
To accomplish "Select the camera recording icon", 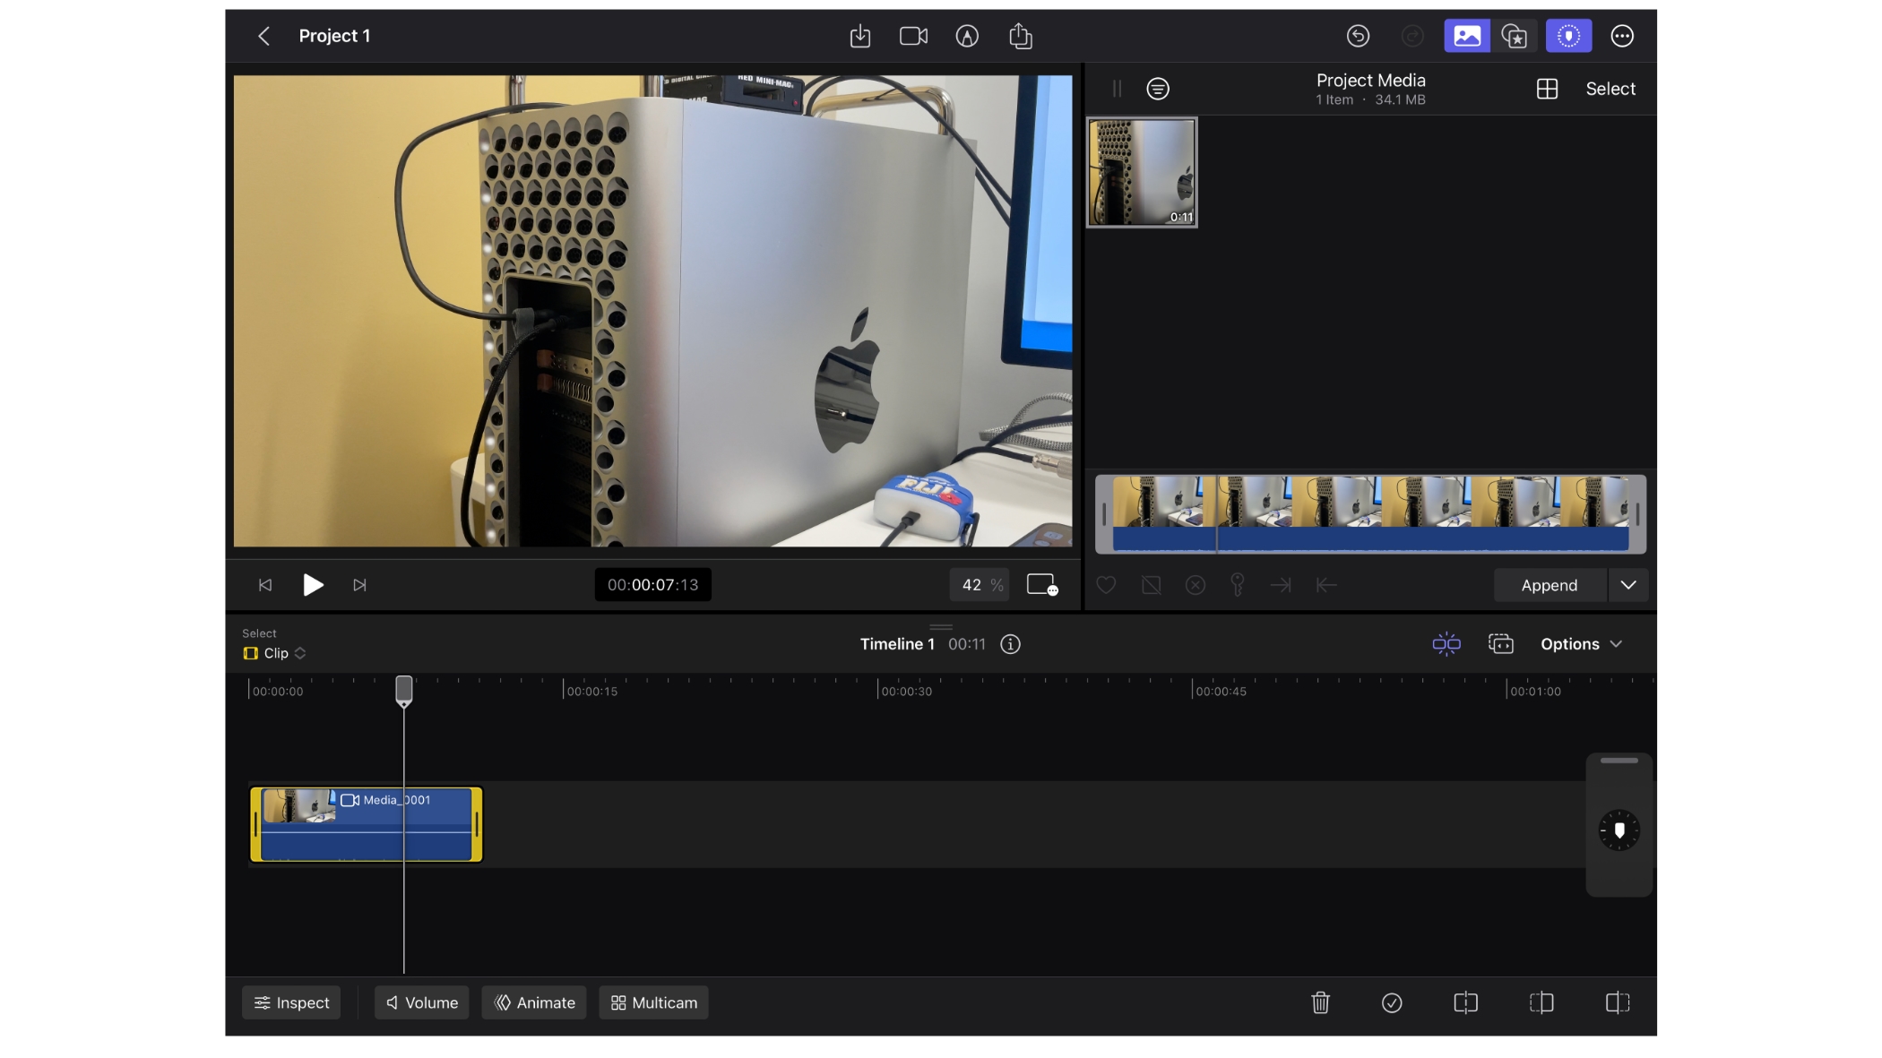I will click(913, 36).
